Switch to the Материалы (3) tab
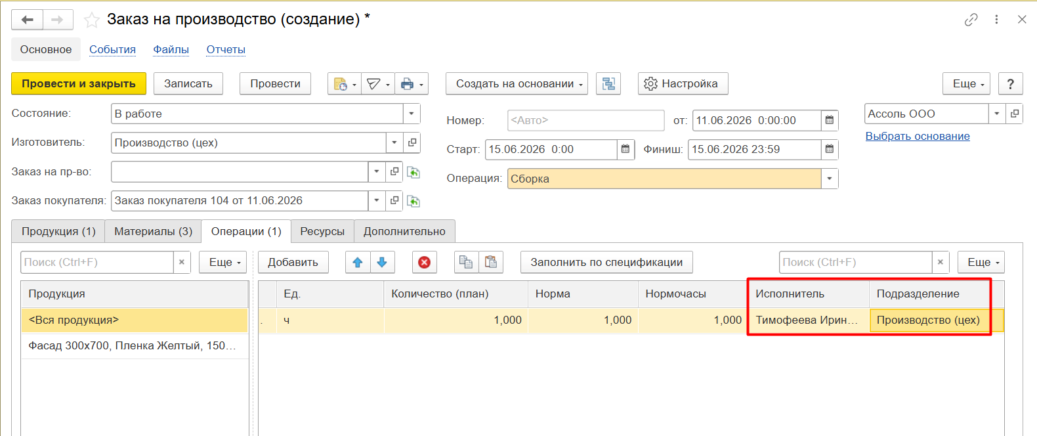The image size is (1037, 436). click(x=153, y=231)
